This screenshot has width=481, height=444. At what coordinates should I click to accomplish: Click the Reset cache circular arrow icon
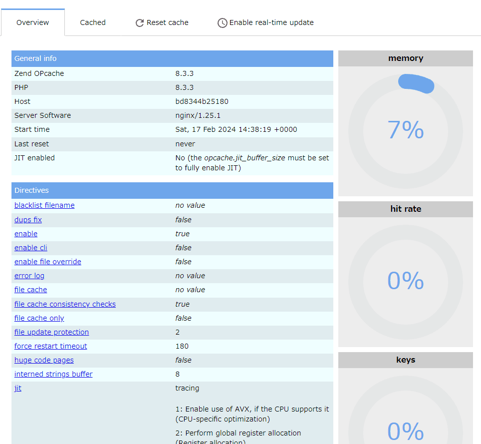(x=139, y=22)
